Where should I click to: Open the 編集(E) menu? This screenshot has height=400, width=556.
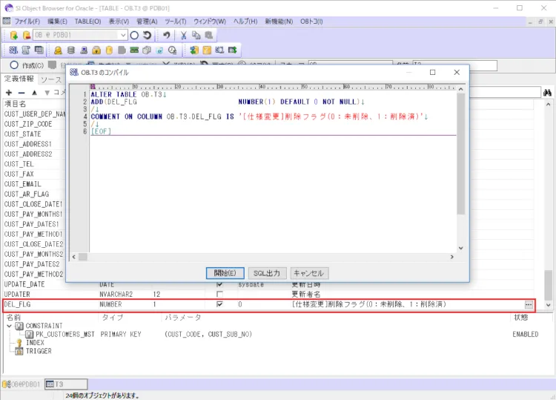click(x=57, y=22)
